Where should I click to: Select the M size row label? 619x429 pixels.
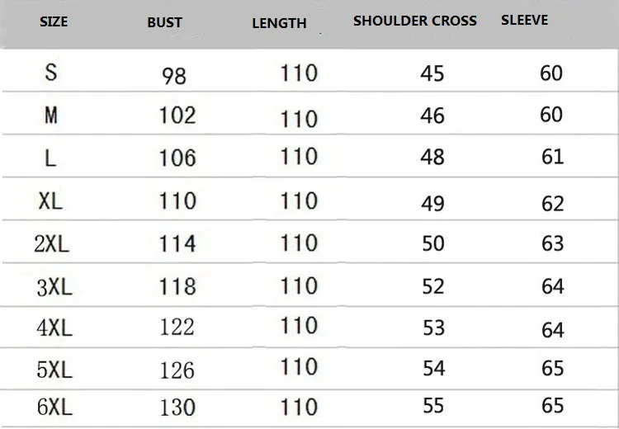click(x=51, y=115)
